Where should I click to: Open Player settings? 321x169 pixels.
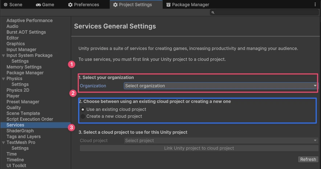click(13, 96)
